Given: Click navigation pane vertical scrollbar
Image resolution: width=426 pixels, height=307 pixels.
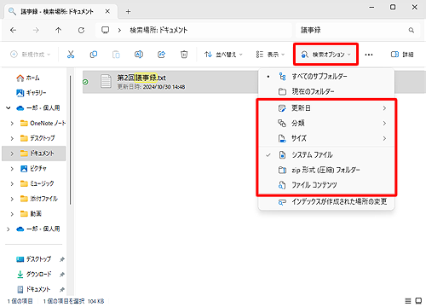Looking at the screenshot, I should pyautogui.click(x=70, y=139).
